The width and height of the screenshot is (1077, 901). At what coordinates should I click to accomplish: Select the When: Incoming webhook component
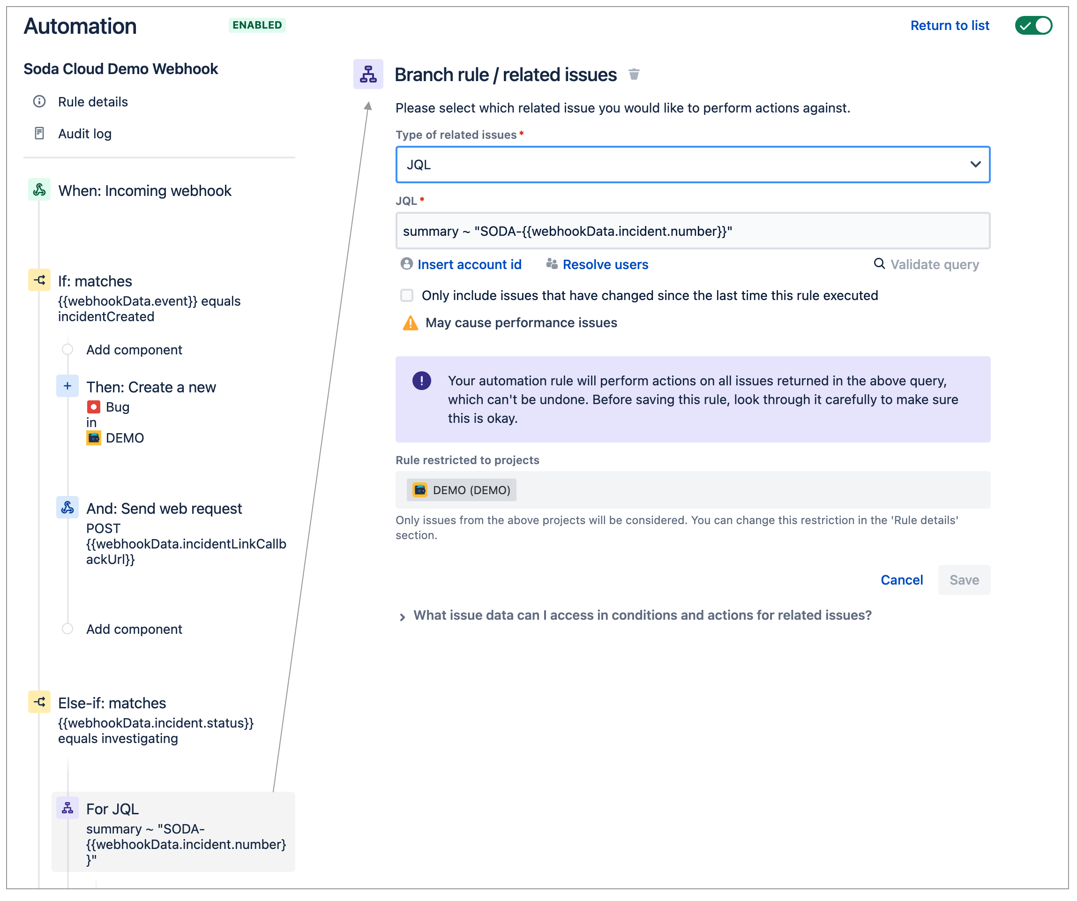point(145,190)
